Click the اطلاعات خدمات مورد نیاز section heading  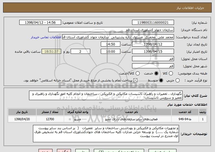(x=187, y=105)
